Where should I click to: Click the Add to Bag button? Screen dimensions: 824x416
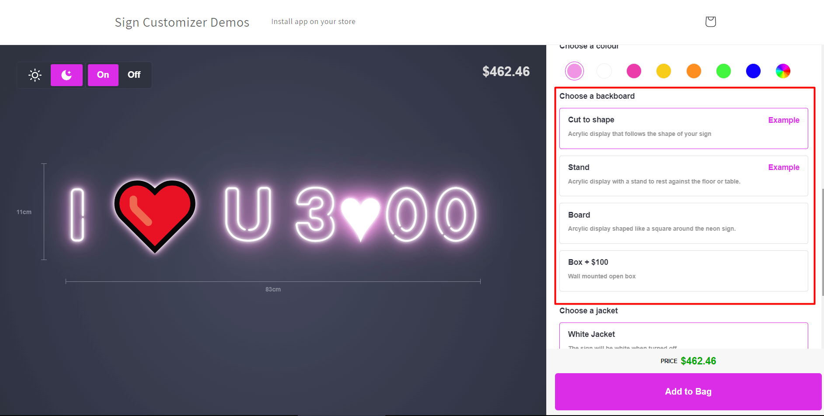click(688, 392)
